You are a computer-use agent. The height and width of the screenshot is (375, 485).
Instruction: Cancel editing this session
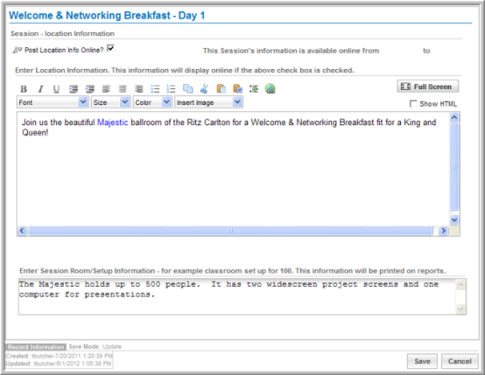coord(460,362)
